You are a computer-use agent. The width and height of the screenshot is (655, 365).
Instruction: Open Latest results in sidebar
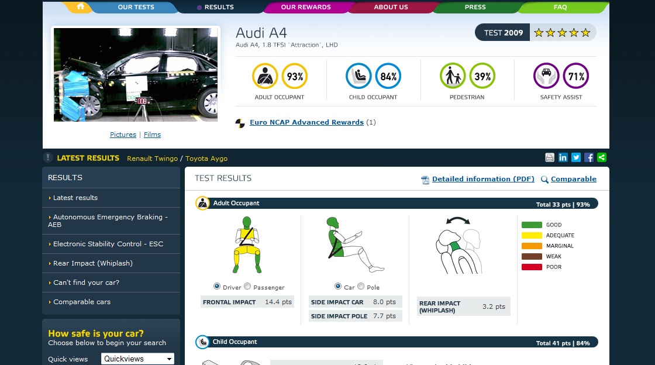click(111, 198)
